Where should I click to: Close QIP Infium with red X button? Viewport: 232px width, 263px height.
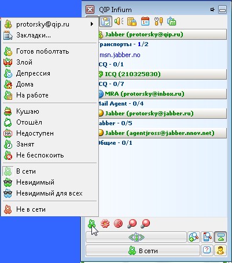(x=90, y=10)
